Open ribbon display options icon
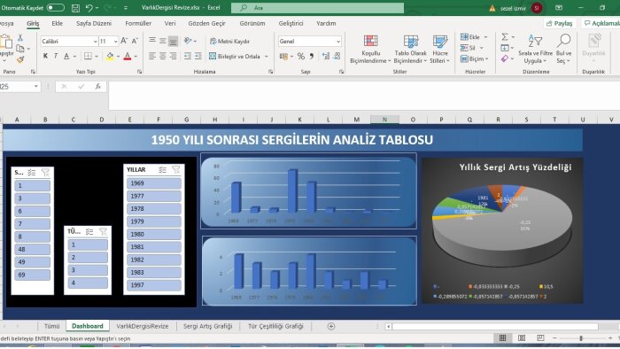The image size is (620, 349). 559,8
